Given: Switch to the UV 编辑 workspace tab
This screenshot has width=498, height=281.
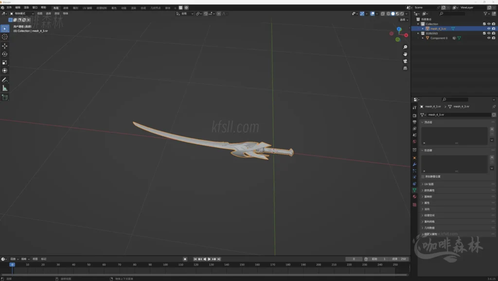Looking at the screenshot, I should click(x=87, y=7).
